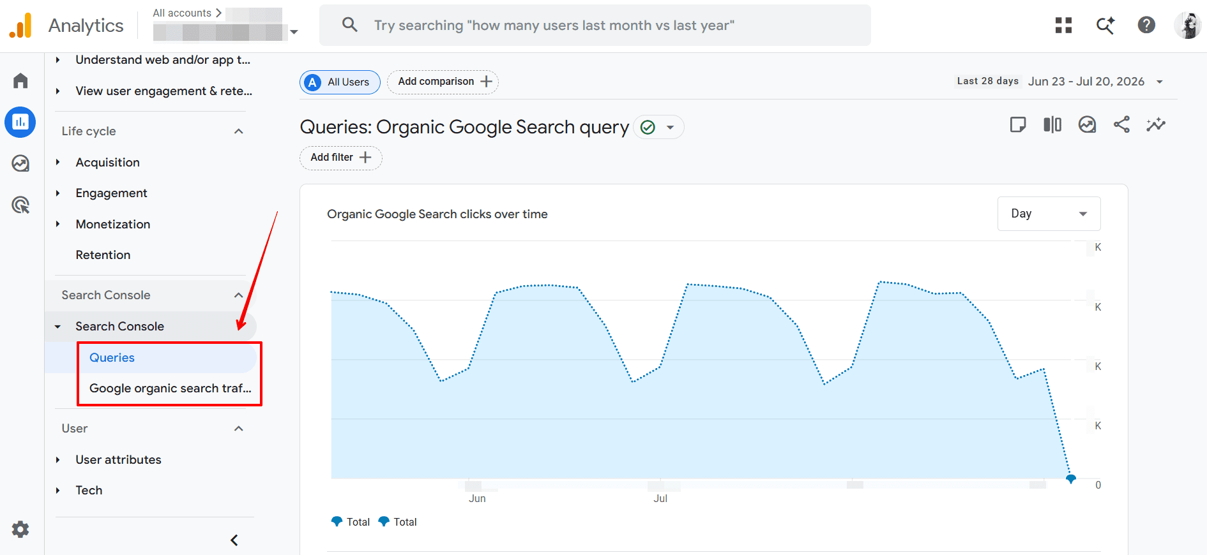Open Admin settings gear icon
This screenshot has width=1207, height=555.
coord(20,529)
